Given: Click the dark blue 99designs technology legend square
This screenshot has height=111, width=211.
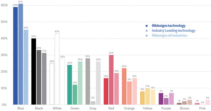Looking at the screenshot, I should 146,26.
